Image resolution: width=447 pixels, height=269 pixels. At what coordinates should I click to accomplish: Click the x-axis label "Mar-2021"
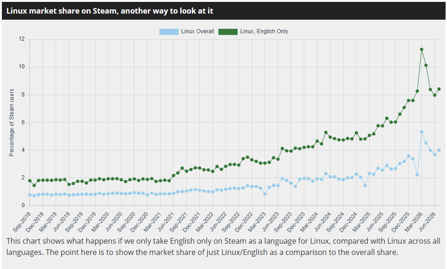153,222
